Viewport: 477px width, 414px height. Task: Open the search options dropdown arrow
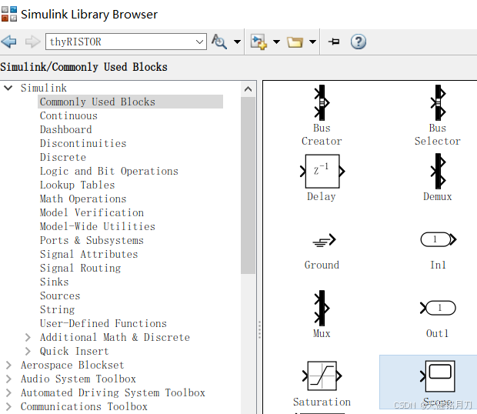click(237, 42)
